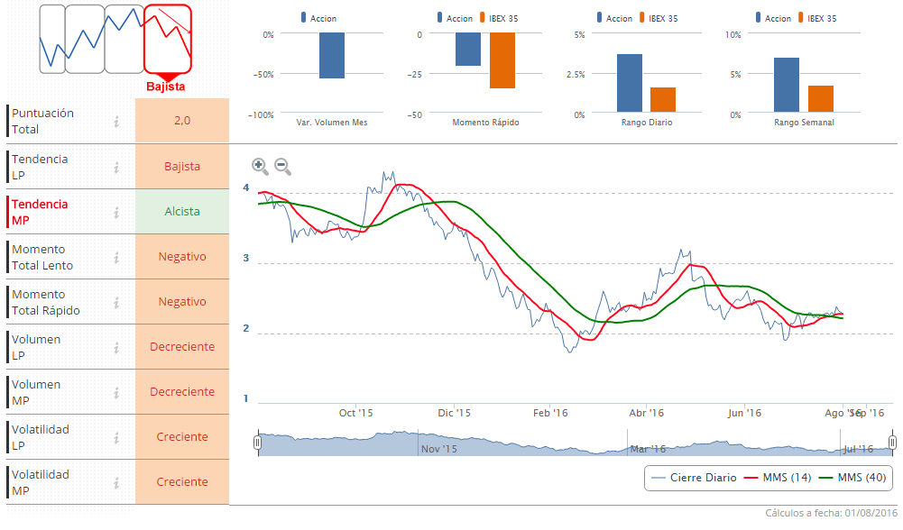Click Creciente value for Volatilidad LP

click(x=182, y=437)
